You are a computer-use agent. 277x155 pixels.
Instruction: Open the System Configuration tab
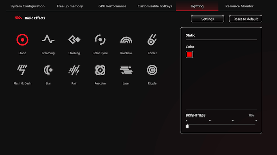coord(27,6)
